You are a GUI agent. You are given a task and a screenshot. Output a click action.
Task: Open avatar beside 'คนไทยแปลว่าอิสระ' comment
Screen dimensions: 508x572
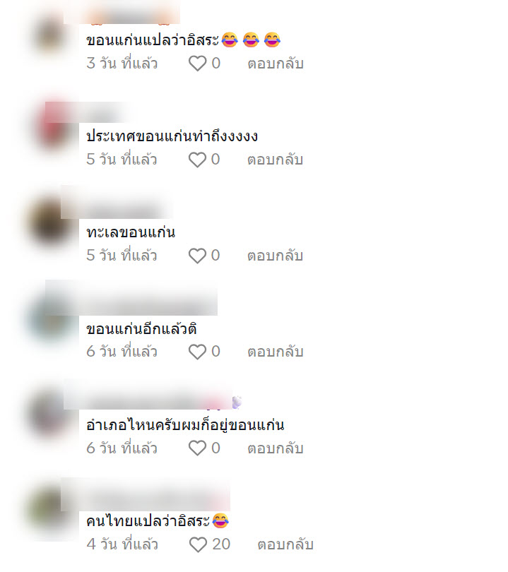click(51, 511)
